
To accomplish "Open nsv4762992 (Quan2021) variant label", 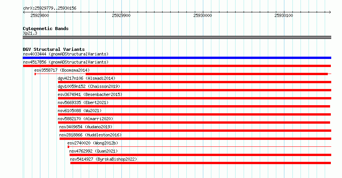I will 93,151.
